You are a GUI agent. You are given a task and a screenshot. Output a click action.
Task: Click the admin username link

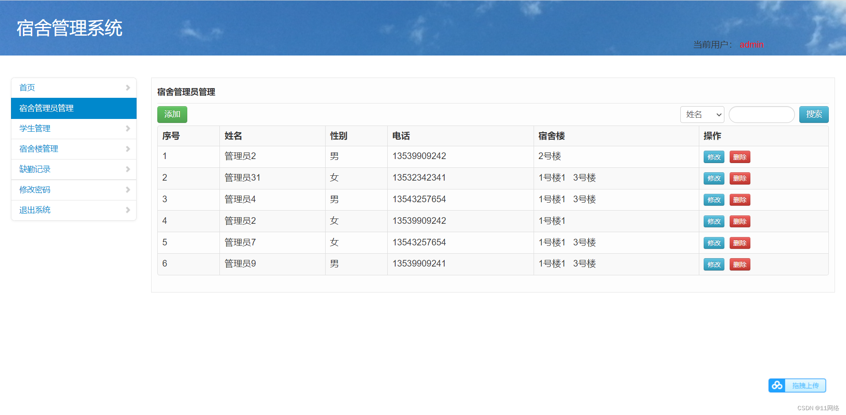751,44
